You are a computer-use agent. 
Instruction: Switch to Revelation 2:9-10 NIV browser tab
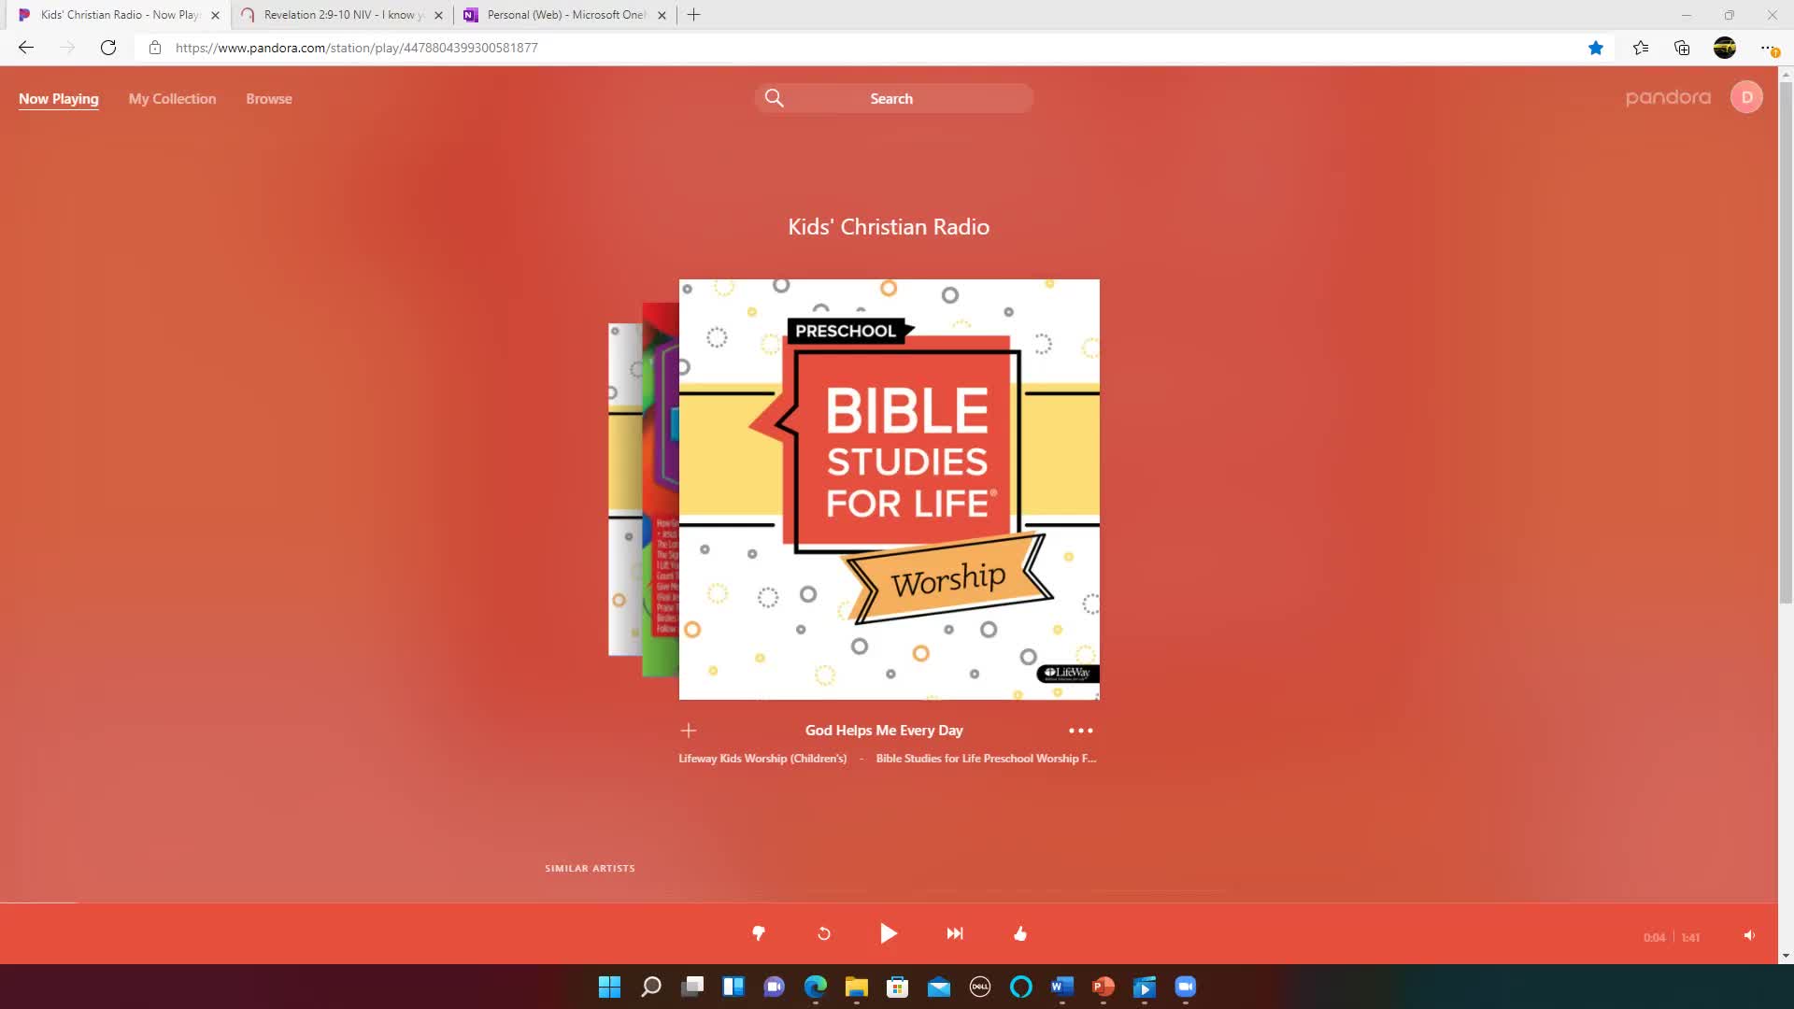(x=342, y=15)
